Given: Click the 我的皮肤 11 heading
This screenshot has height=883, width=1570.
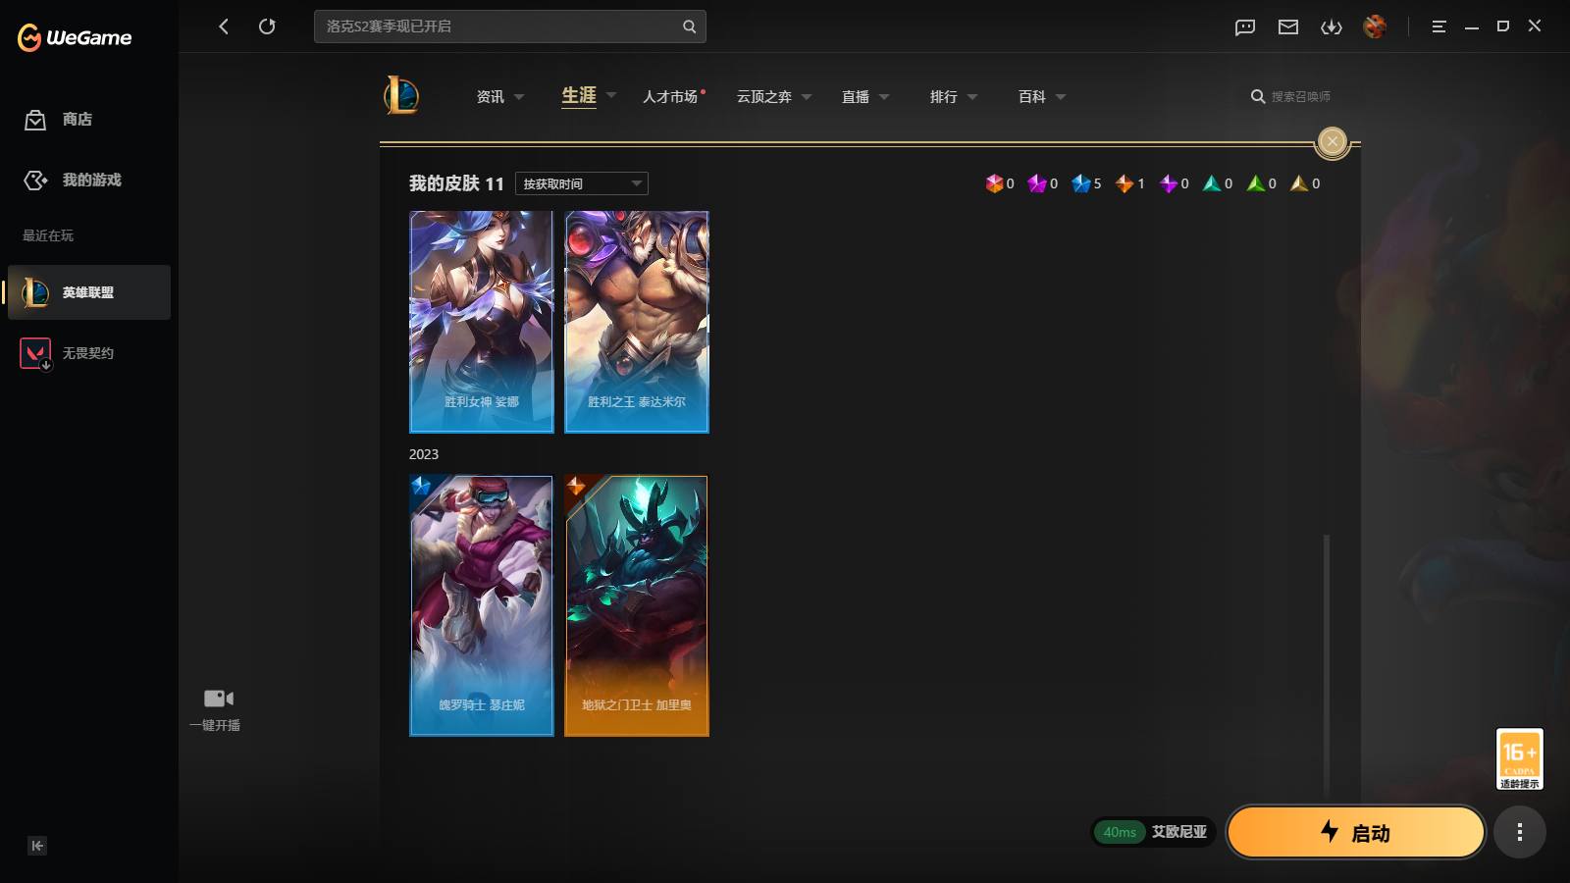Looking at the screenshot, I should point(456,183).
